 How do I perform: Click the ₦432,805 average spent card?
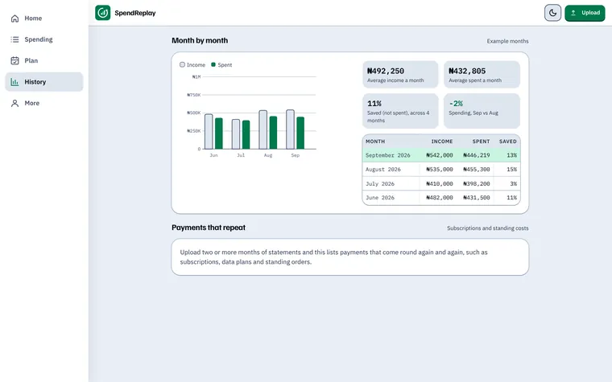[482, 75]
